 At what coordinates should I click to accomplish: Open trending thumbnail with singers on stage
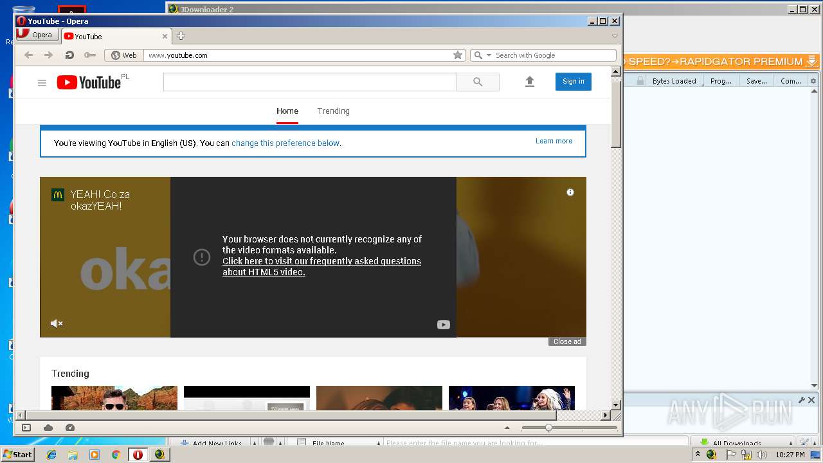click(512, 398)
